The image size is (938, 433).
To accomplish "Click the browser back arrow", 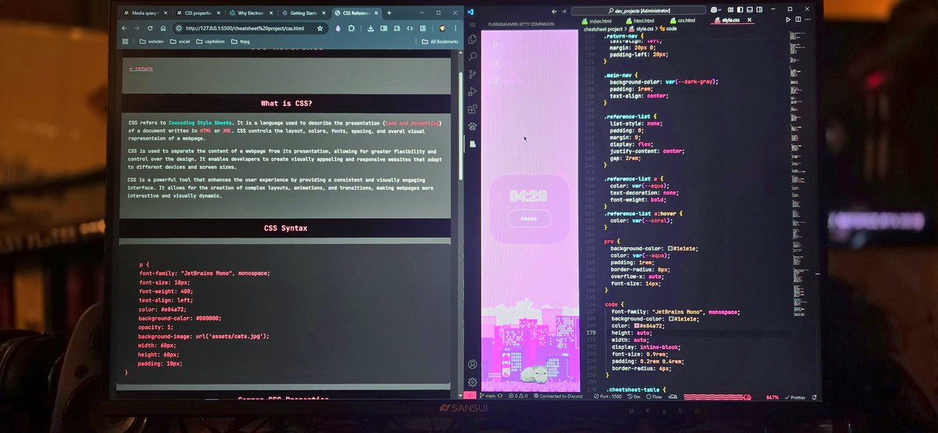I will pyautogui.click(x=124, y=27).
